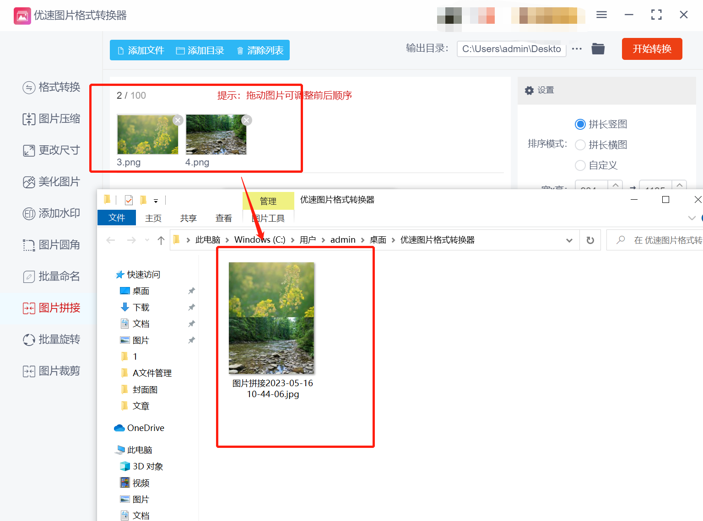Open the 图片裁剪 crop tool
This screenshot has width=703, height=521.
click(x=51, y=371)
